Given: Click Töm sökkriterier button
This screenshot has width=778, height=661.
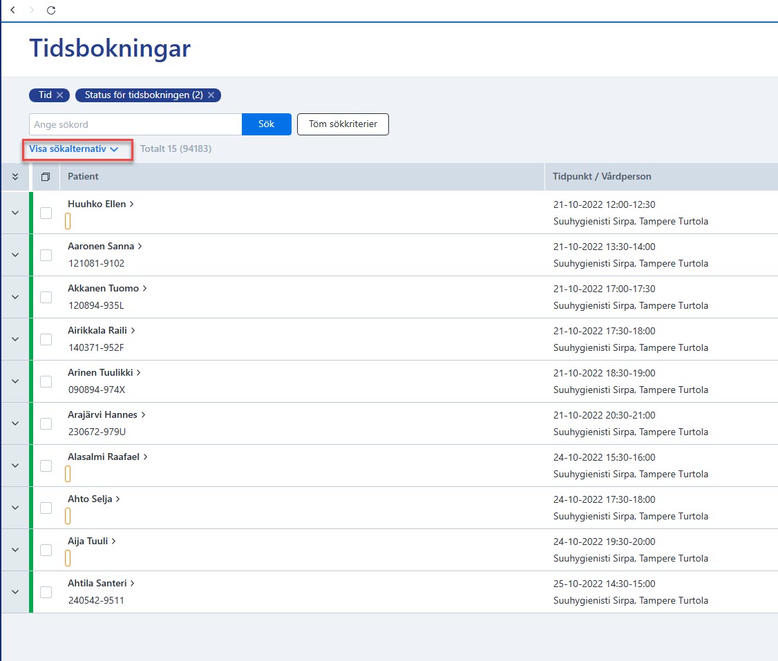Looking at the screenshot, I should click(x=343, y=124).
